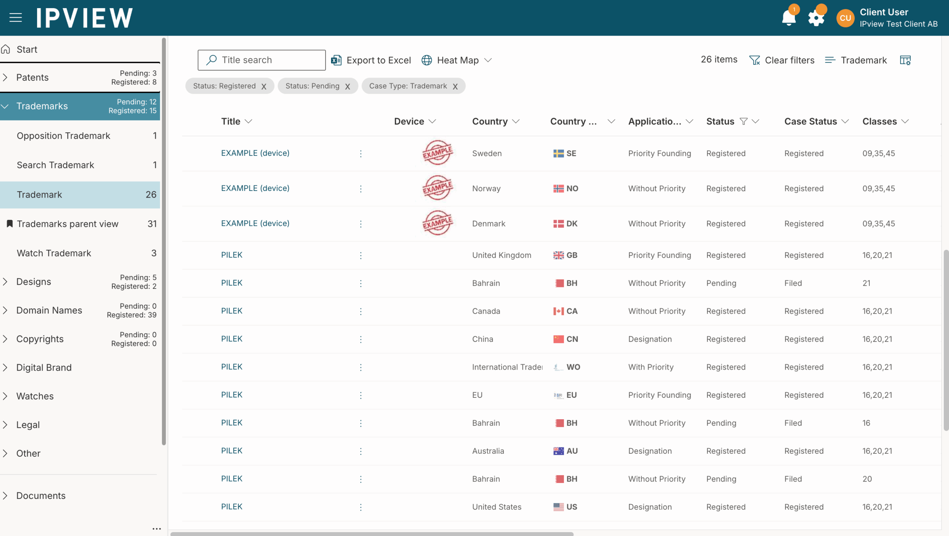This screenshot has height=536, width=949.
Task: Click Export to Excel icon
Action: tap(336, 60)
